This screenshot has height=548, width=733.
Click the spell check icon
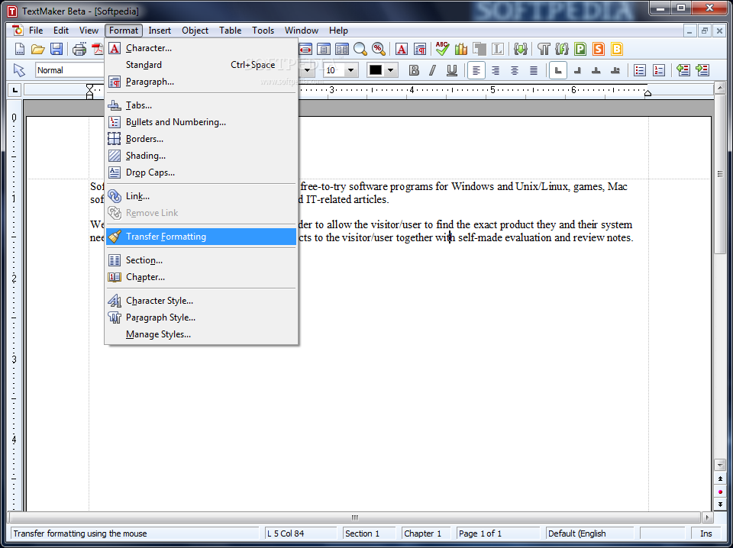(442, 50)
